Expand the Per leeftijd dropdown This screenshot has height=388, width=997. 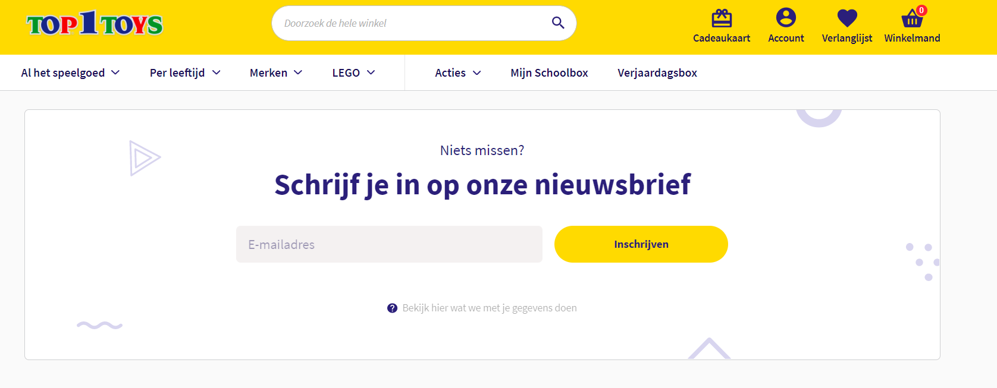pyautogui.click(x=185, y=72)
